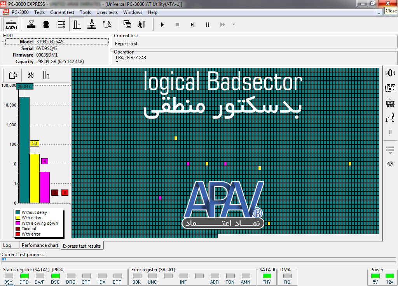The height and width of the screenshot is (286, 398).
Task: Click the chip ROM toolbar icon
Action: coord(46,24)
